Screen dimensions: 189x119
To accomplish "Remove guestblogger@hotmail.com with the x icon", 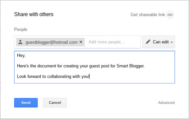I will coord(81,42).
